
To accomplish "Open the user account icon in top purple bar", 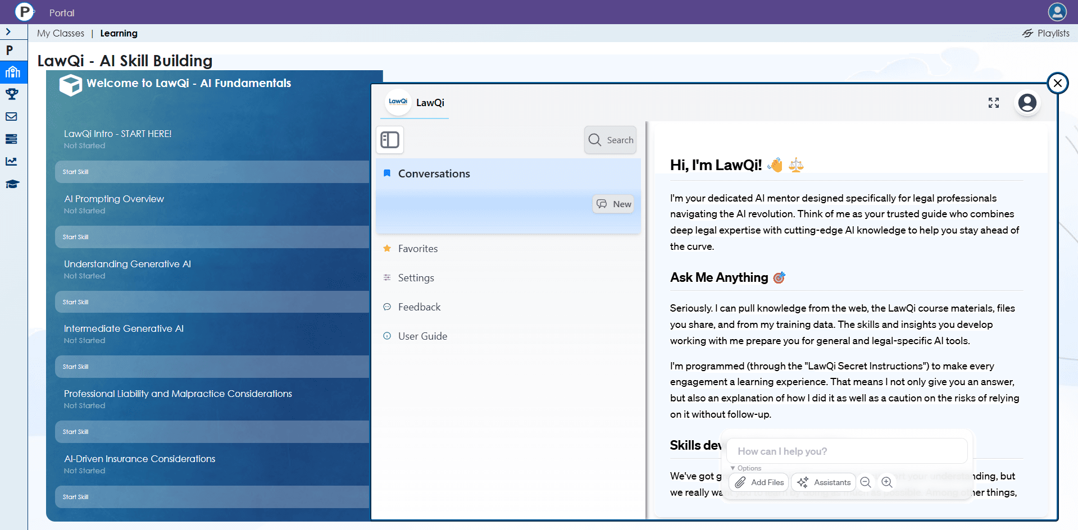I will tap(1057, 12).
